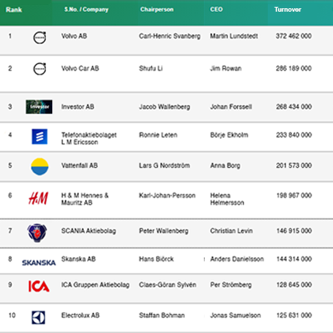Screen dimensions: 333x333
Task: Click the CEO column header
Action: click(216, 10)
